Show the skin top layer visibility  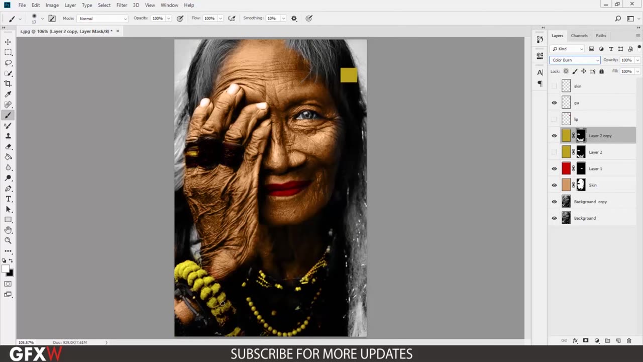click(554, 86)
